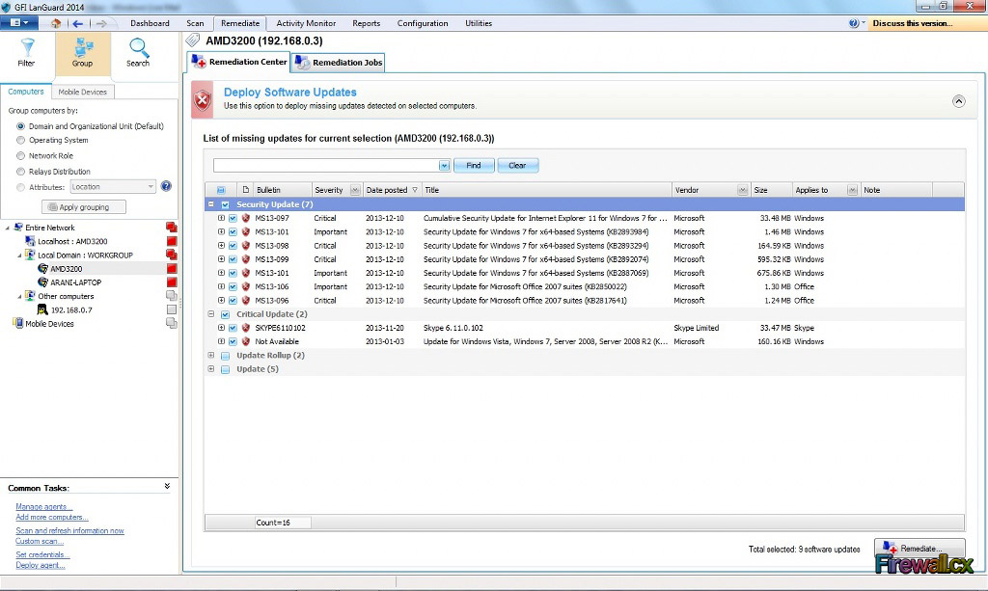Image resolution: width=988 pixels, height=591 pixels.
Task: Expand the Update (5) group
Action: tap(211, 369)
